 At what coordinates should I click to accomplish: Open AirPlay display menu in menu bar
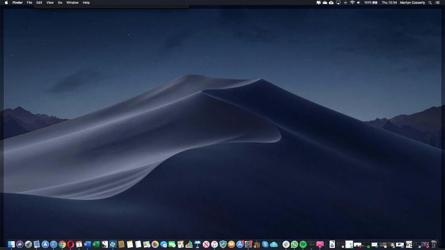tap(338, 3)
